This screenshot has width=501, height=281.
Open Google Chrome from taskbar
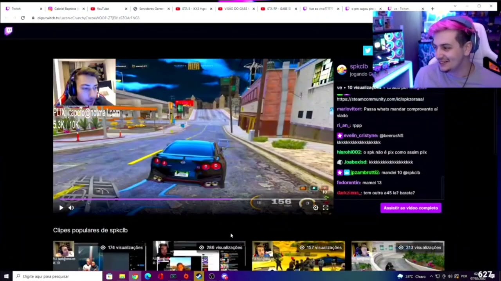click(x=135, y=276)
